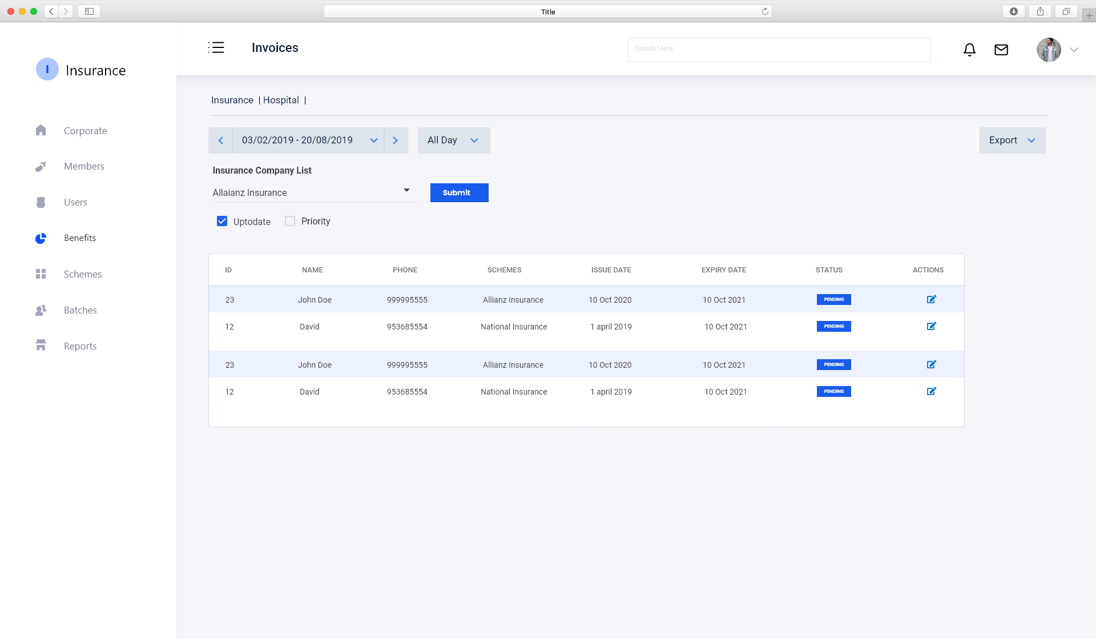Viewport: 1096px width, 639px height.
Task: Sort by the ISSUE DATE column header
Action: [611, 270]
